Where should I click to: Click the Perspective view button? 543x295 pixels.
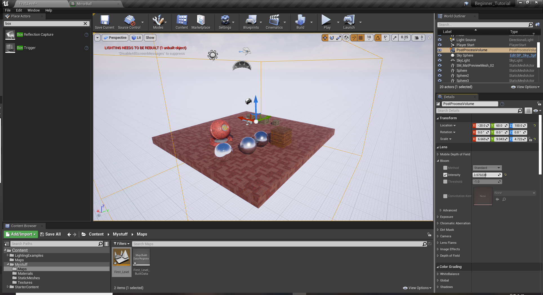click(x=115, y=38)
